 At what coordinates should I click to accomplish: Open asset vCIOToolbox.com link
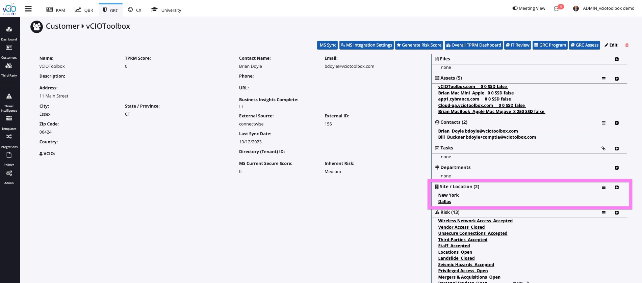click(x=473, y=87)
